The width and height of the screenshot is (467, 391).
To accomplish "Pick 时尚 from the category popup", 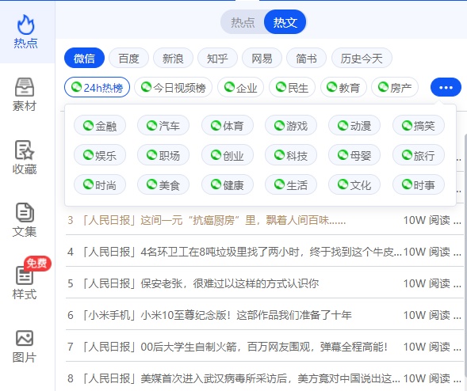I will click(x=100, y=184).
